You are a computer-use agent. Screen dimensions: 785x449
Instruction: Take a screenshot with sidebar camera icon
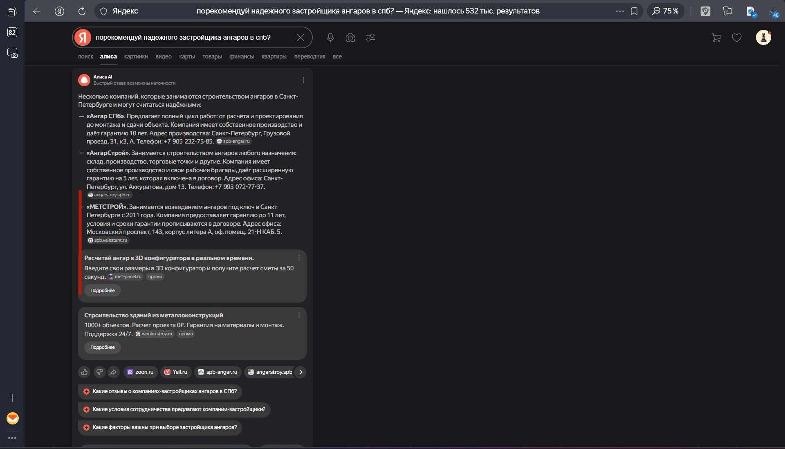click(12, 53)
